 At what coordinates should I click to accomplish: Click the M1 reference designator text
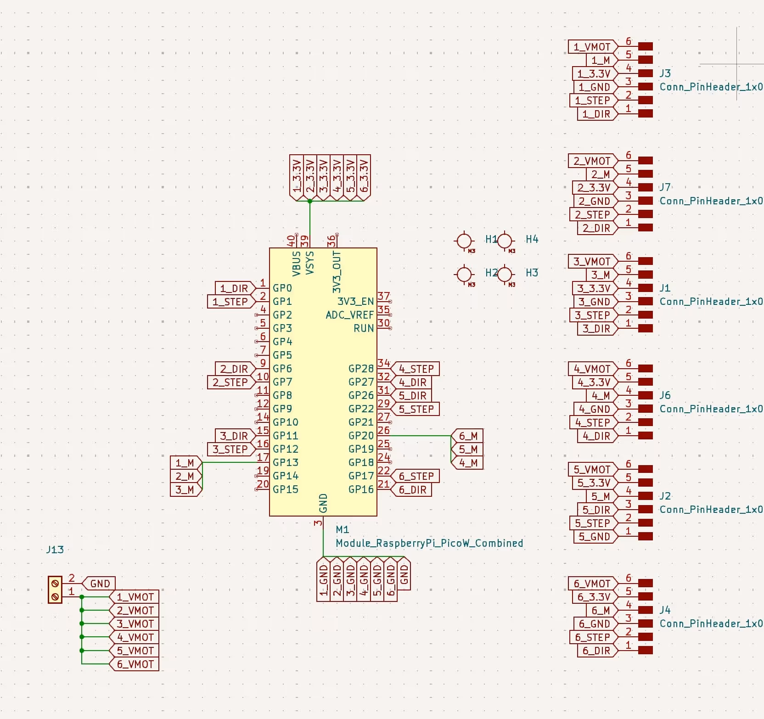coord(342,529)
